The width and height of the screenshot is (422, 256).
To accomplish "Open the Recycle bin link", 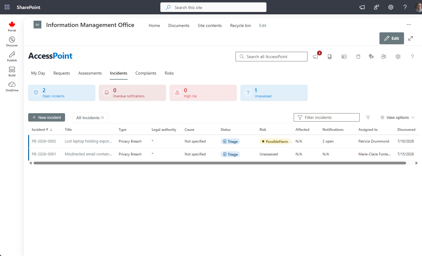I will pyautogui.click(x=240, y=25).
